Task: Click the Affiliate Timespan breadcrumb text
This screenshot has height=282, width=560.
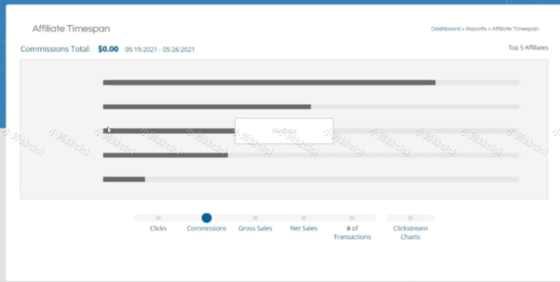Action: [x=515, y=29]
